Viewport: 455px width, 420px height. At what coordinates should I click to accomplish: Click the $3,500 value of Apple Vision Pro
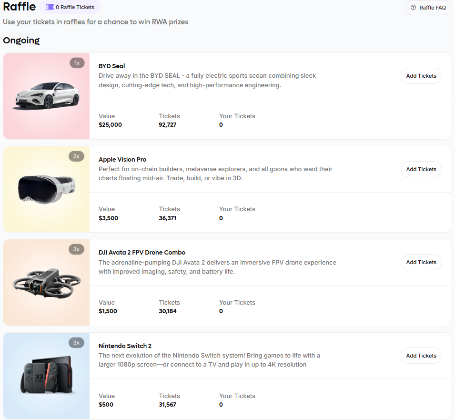(108, 218)
